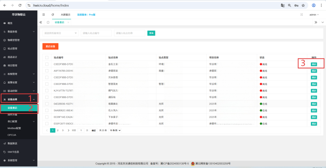
Task: Open browser translate icon in address bar
Action: click(283, 5)
